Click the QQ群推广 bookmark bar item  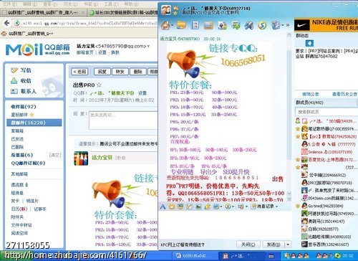[28, 34]
